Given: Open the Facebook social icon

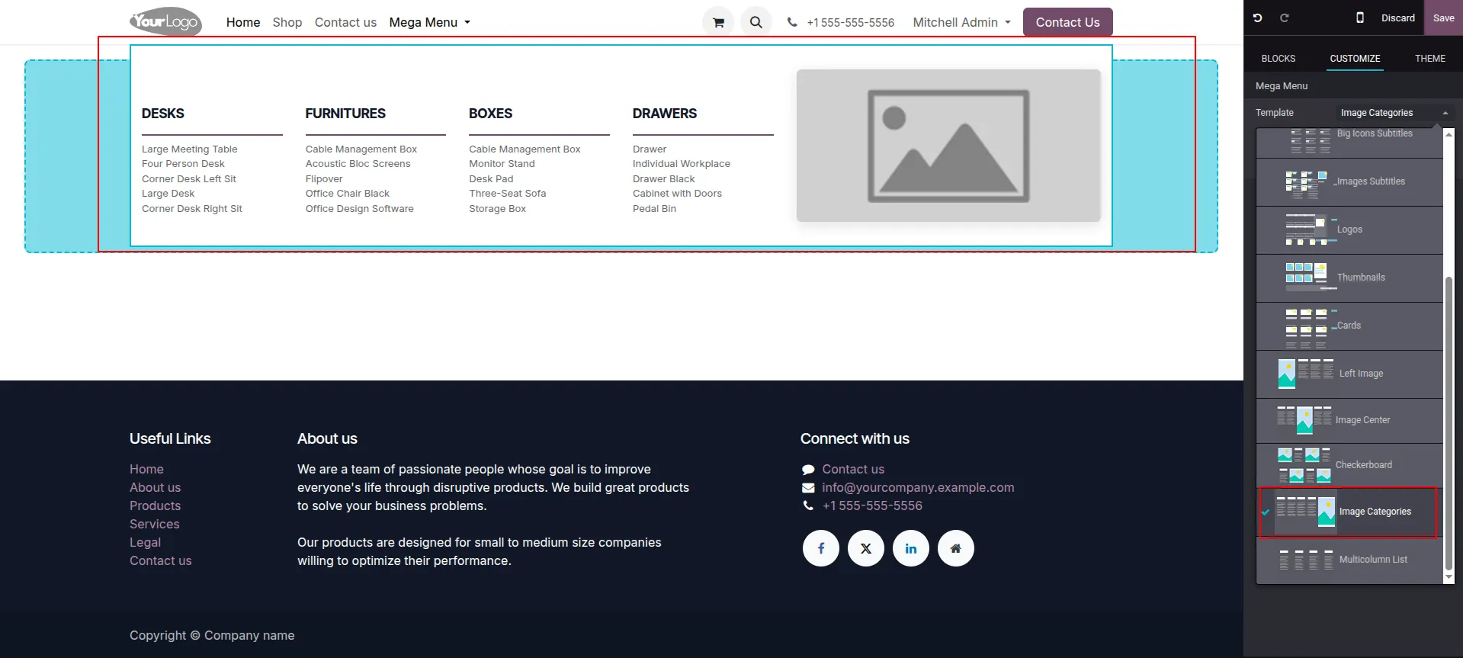Looking at the screenshot, I should coord(821,548).
